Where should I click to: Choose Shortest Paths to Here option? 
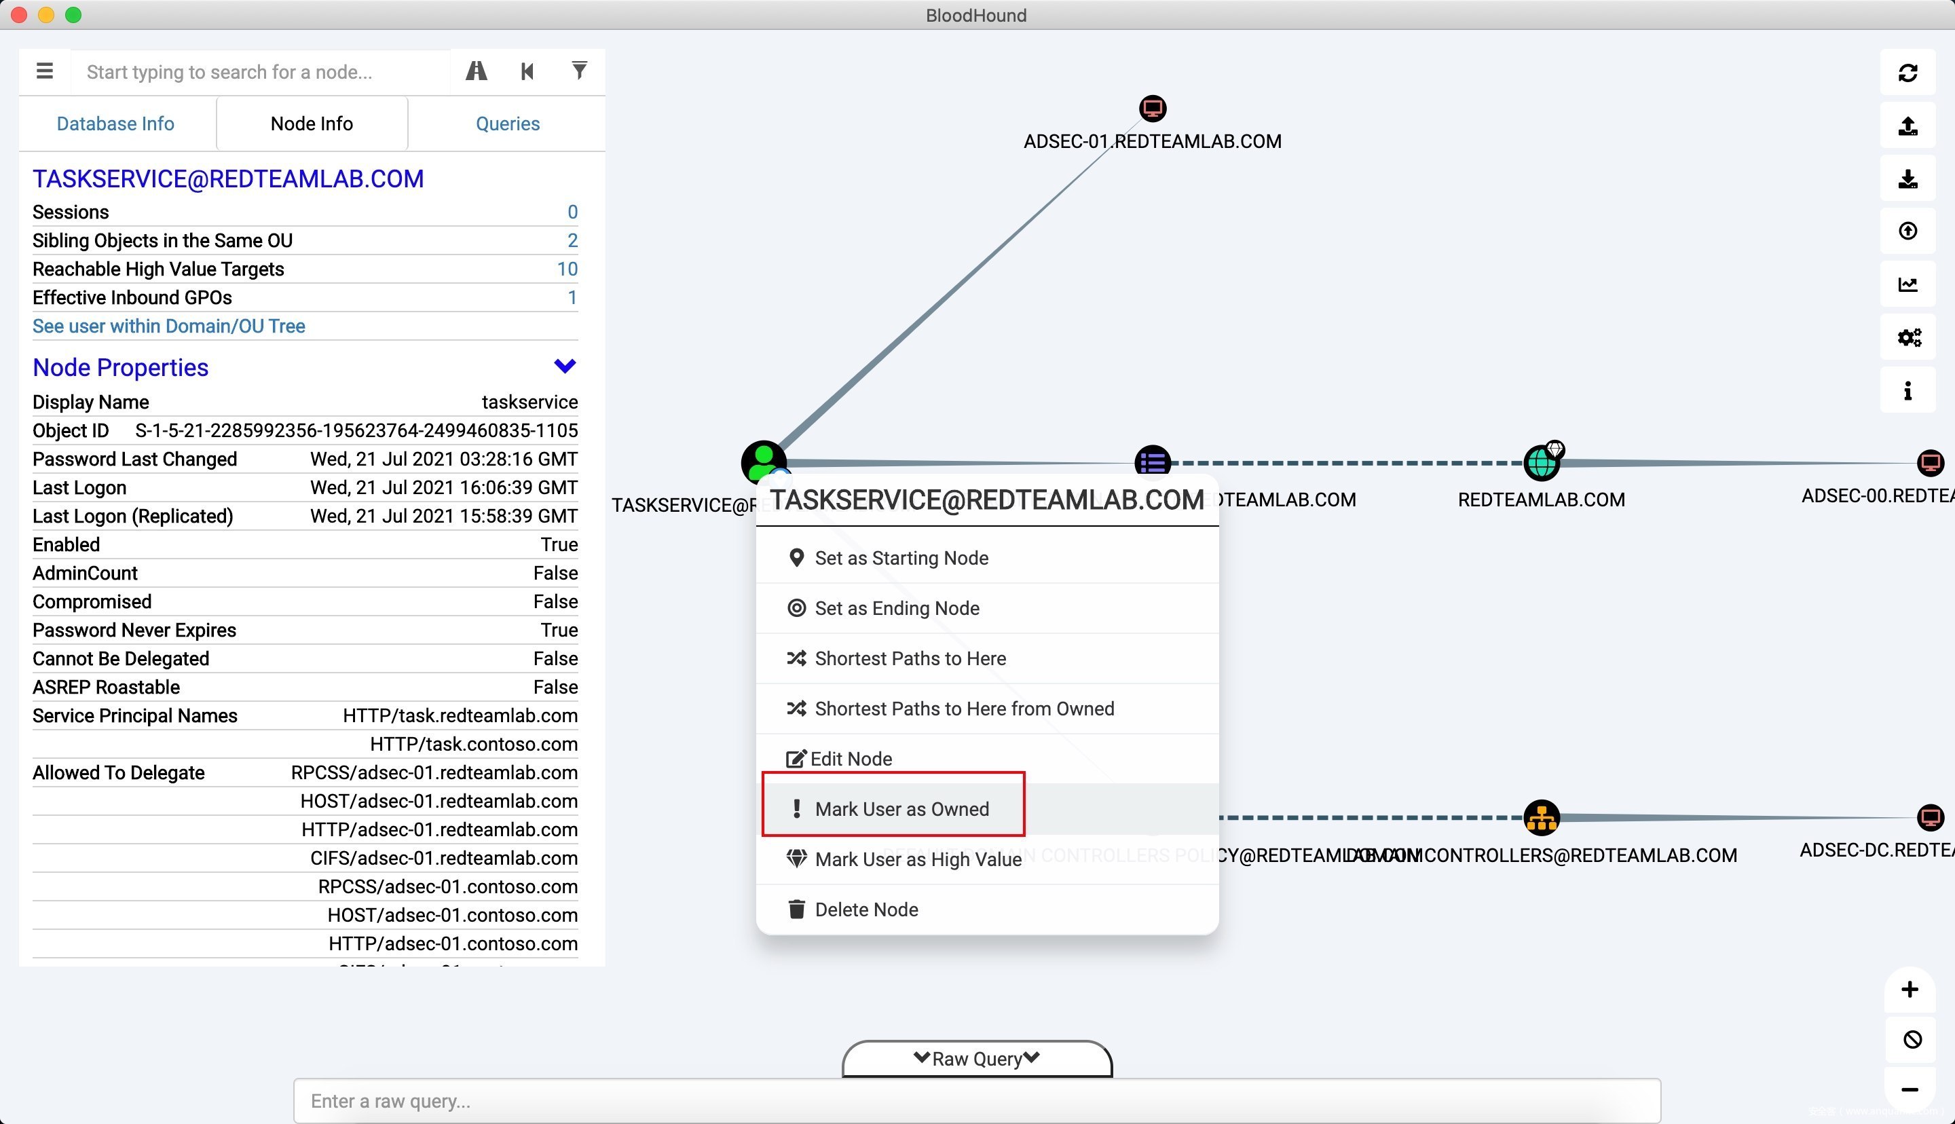pyautogui.click(x=910, y=658)
